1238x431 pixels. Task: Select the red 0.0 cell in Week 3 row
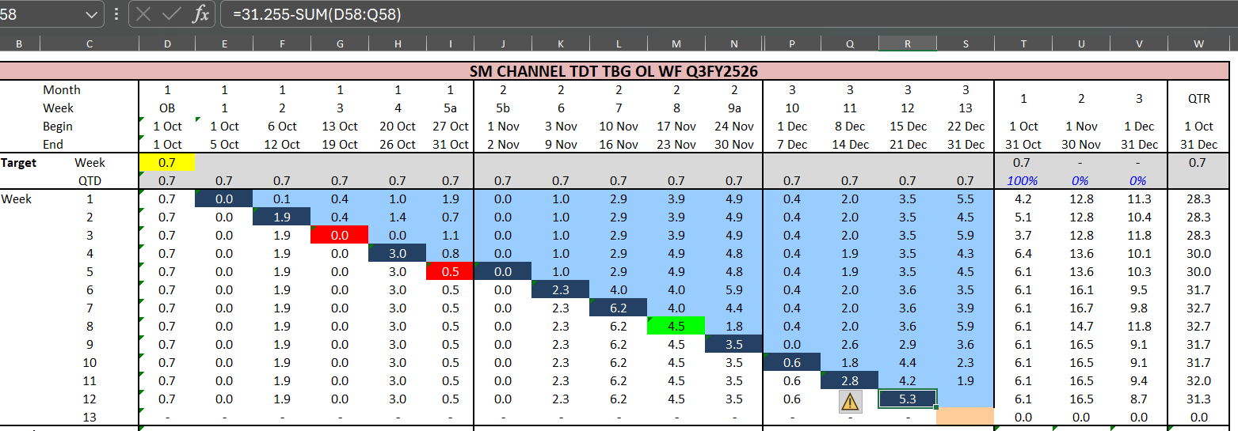coord(340,235)
